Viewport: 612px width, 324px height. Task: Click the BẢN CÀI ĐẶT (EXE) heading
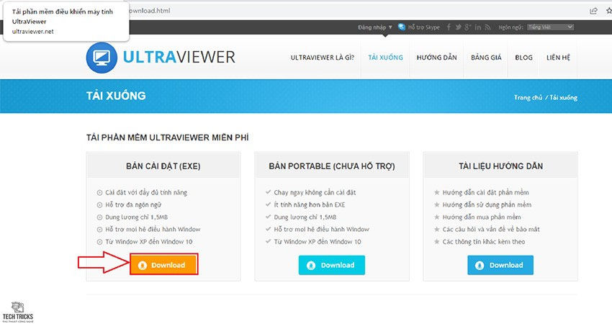pyautogui.click(x=163, y=166)
